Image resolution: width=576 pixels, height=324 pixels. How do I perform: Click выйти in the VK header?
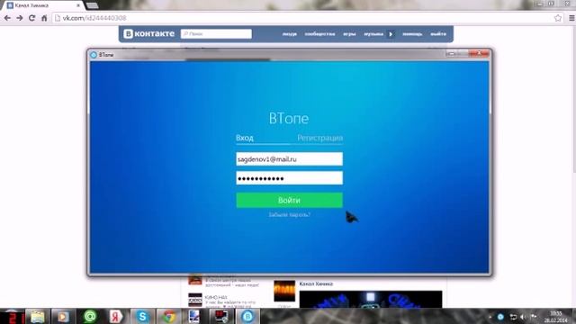pos(438,34)
